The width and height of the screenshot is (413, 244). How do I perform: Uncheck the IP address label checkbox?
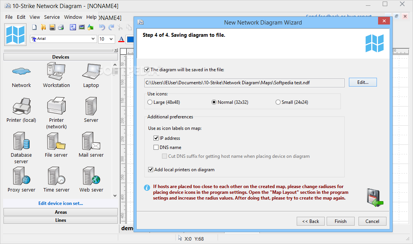point(156,138)
